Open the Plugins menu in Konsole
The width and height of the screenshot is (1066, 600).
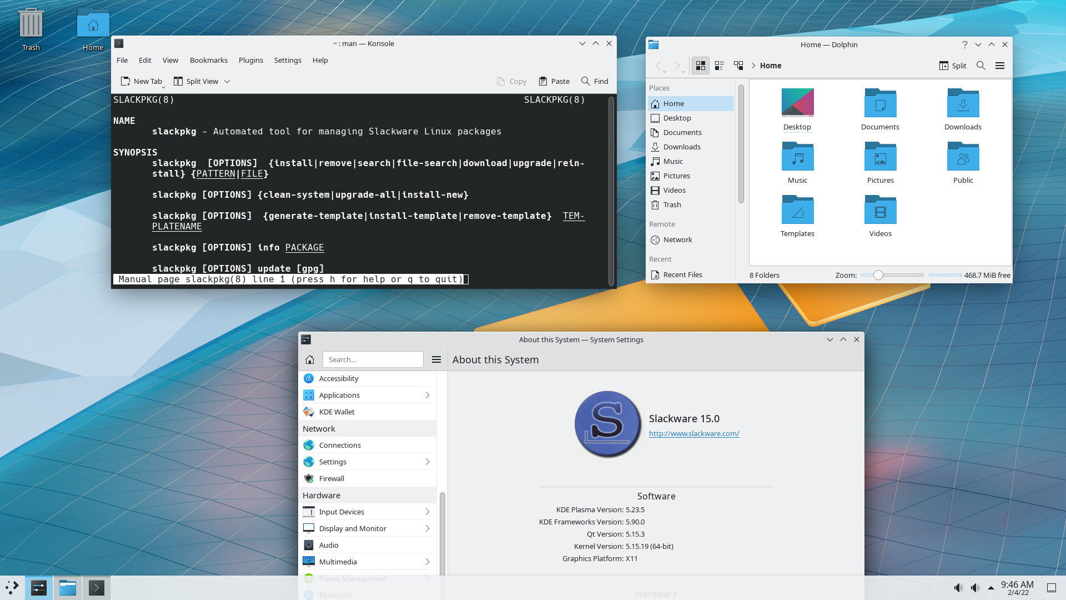pyautogui.click(x=250, y=60)
